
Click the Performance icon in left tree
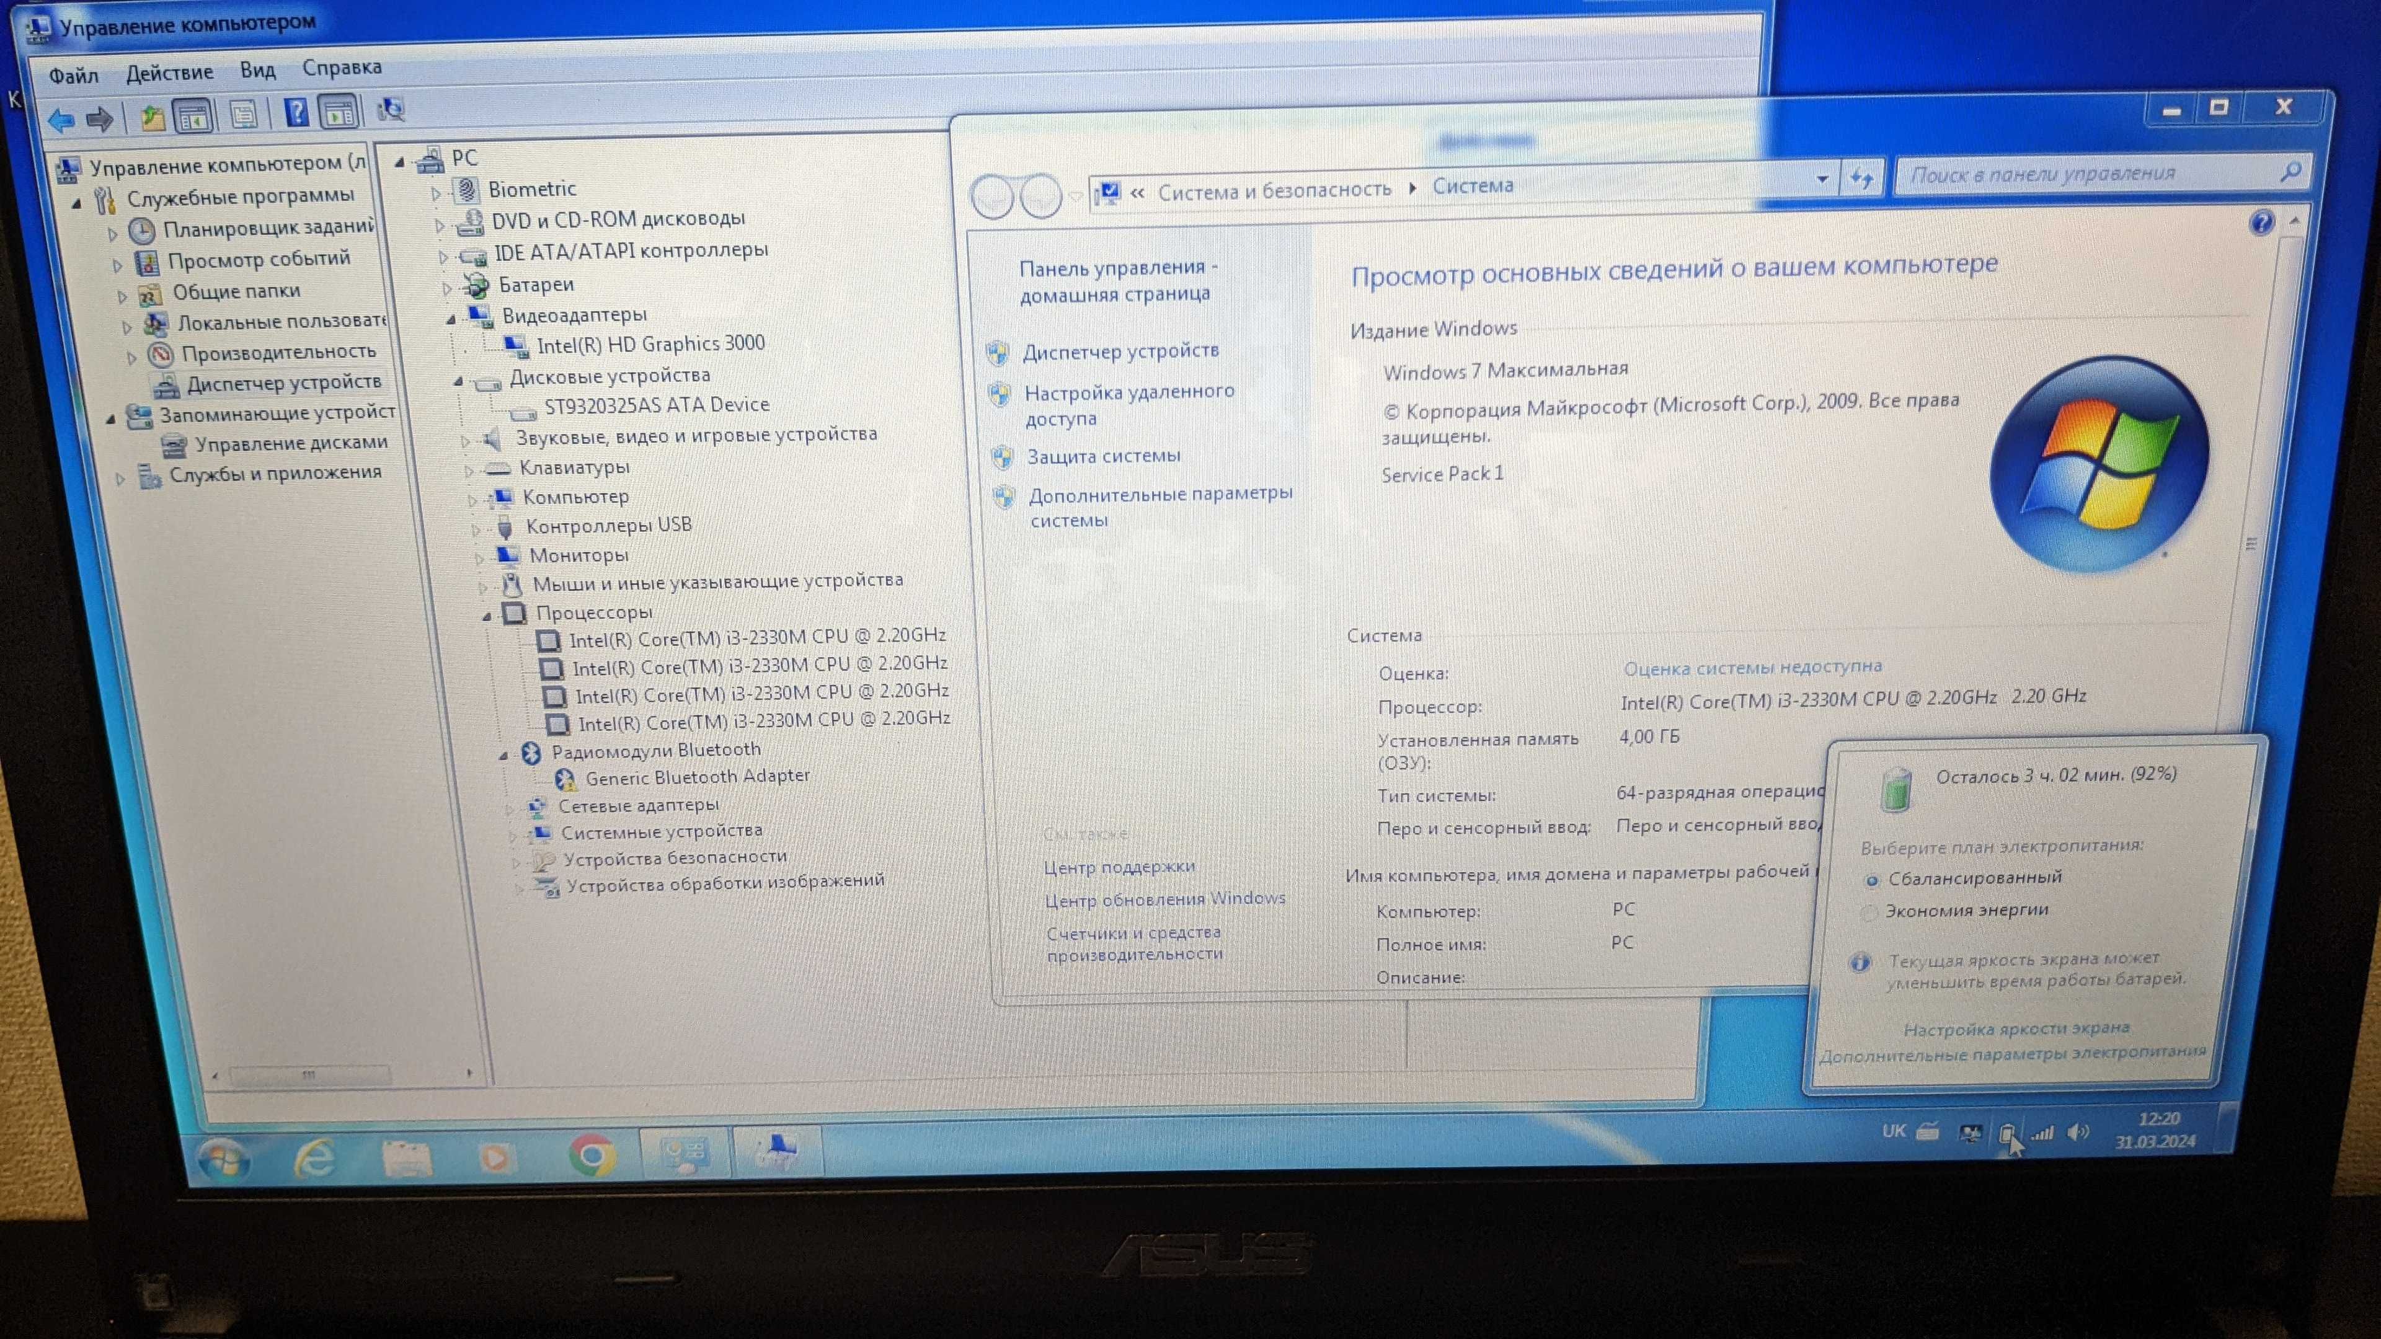(x=161, y=354)
